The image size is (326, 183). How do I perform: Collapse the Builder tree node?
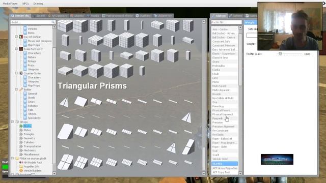pos(16,89)
